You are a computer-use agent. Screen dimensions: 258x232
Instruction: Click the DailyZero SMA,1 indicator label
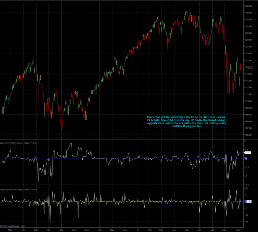coord(18,190)
